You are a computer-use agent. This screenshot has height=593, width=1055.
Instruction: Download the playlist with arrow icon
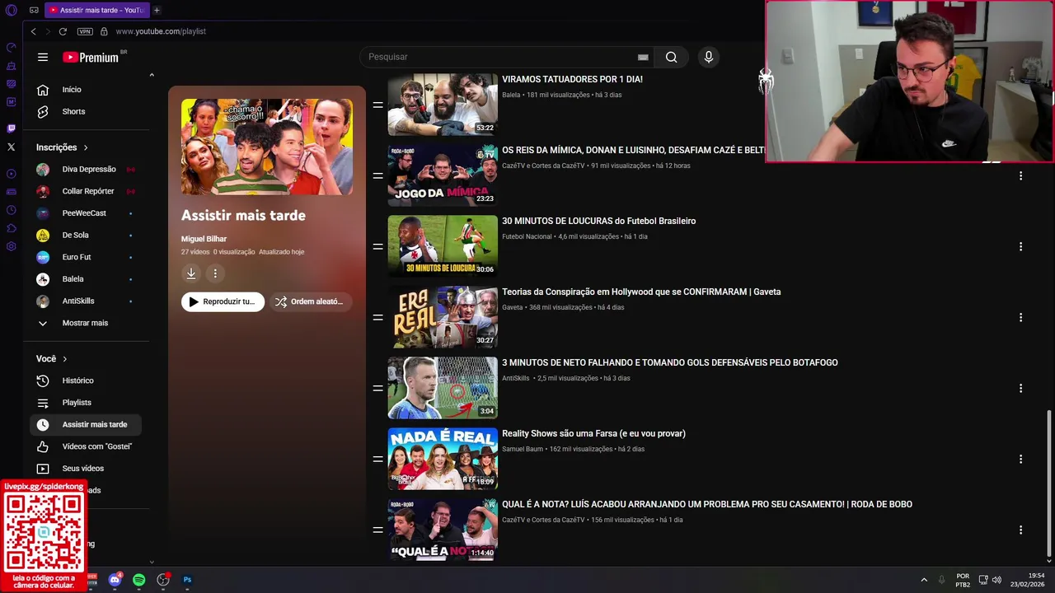click(190, 273)
